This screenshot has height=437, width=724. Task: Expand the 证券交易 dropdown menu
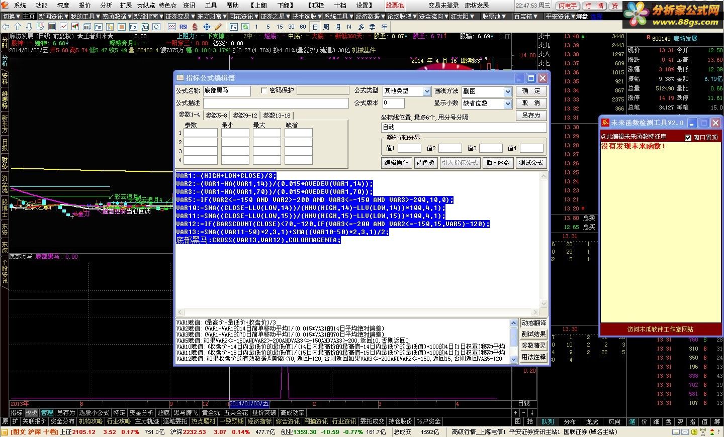(179, 17)
